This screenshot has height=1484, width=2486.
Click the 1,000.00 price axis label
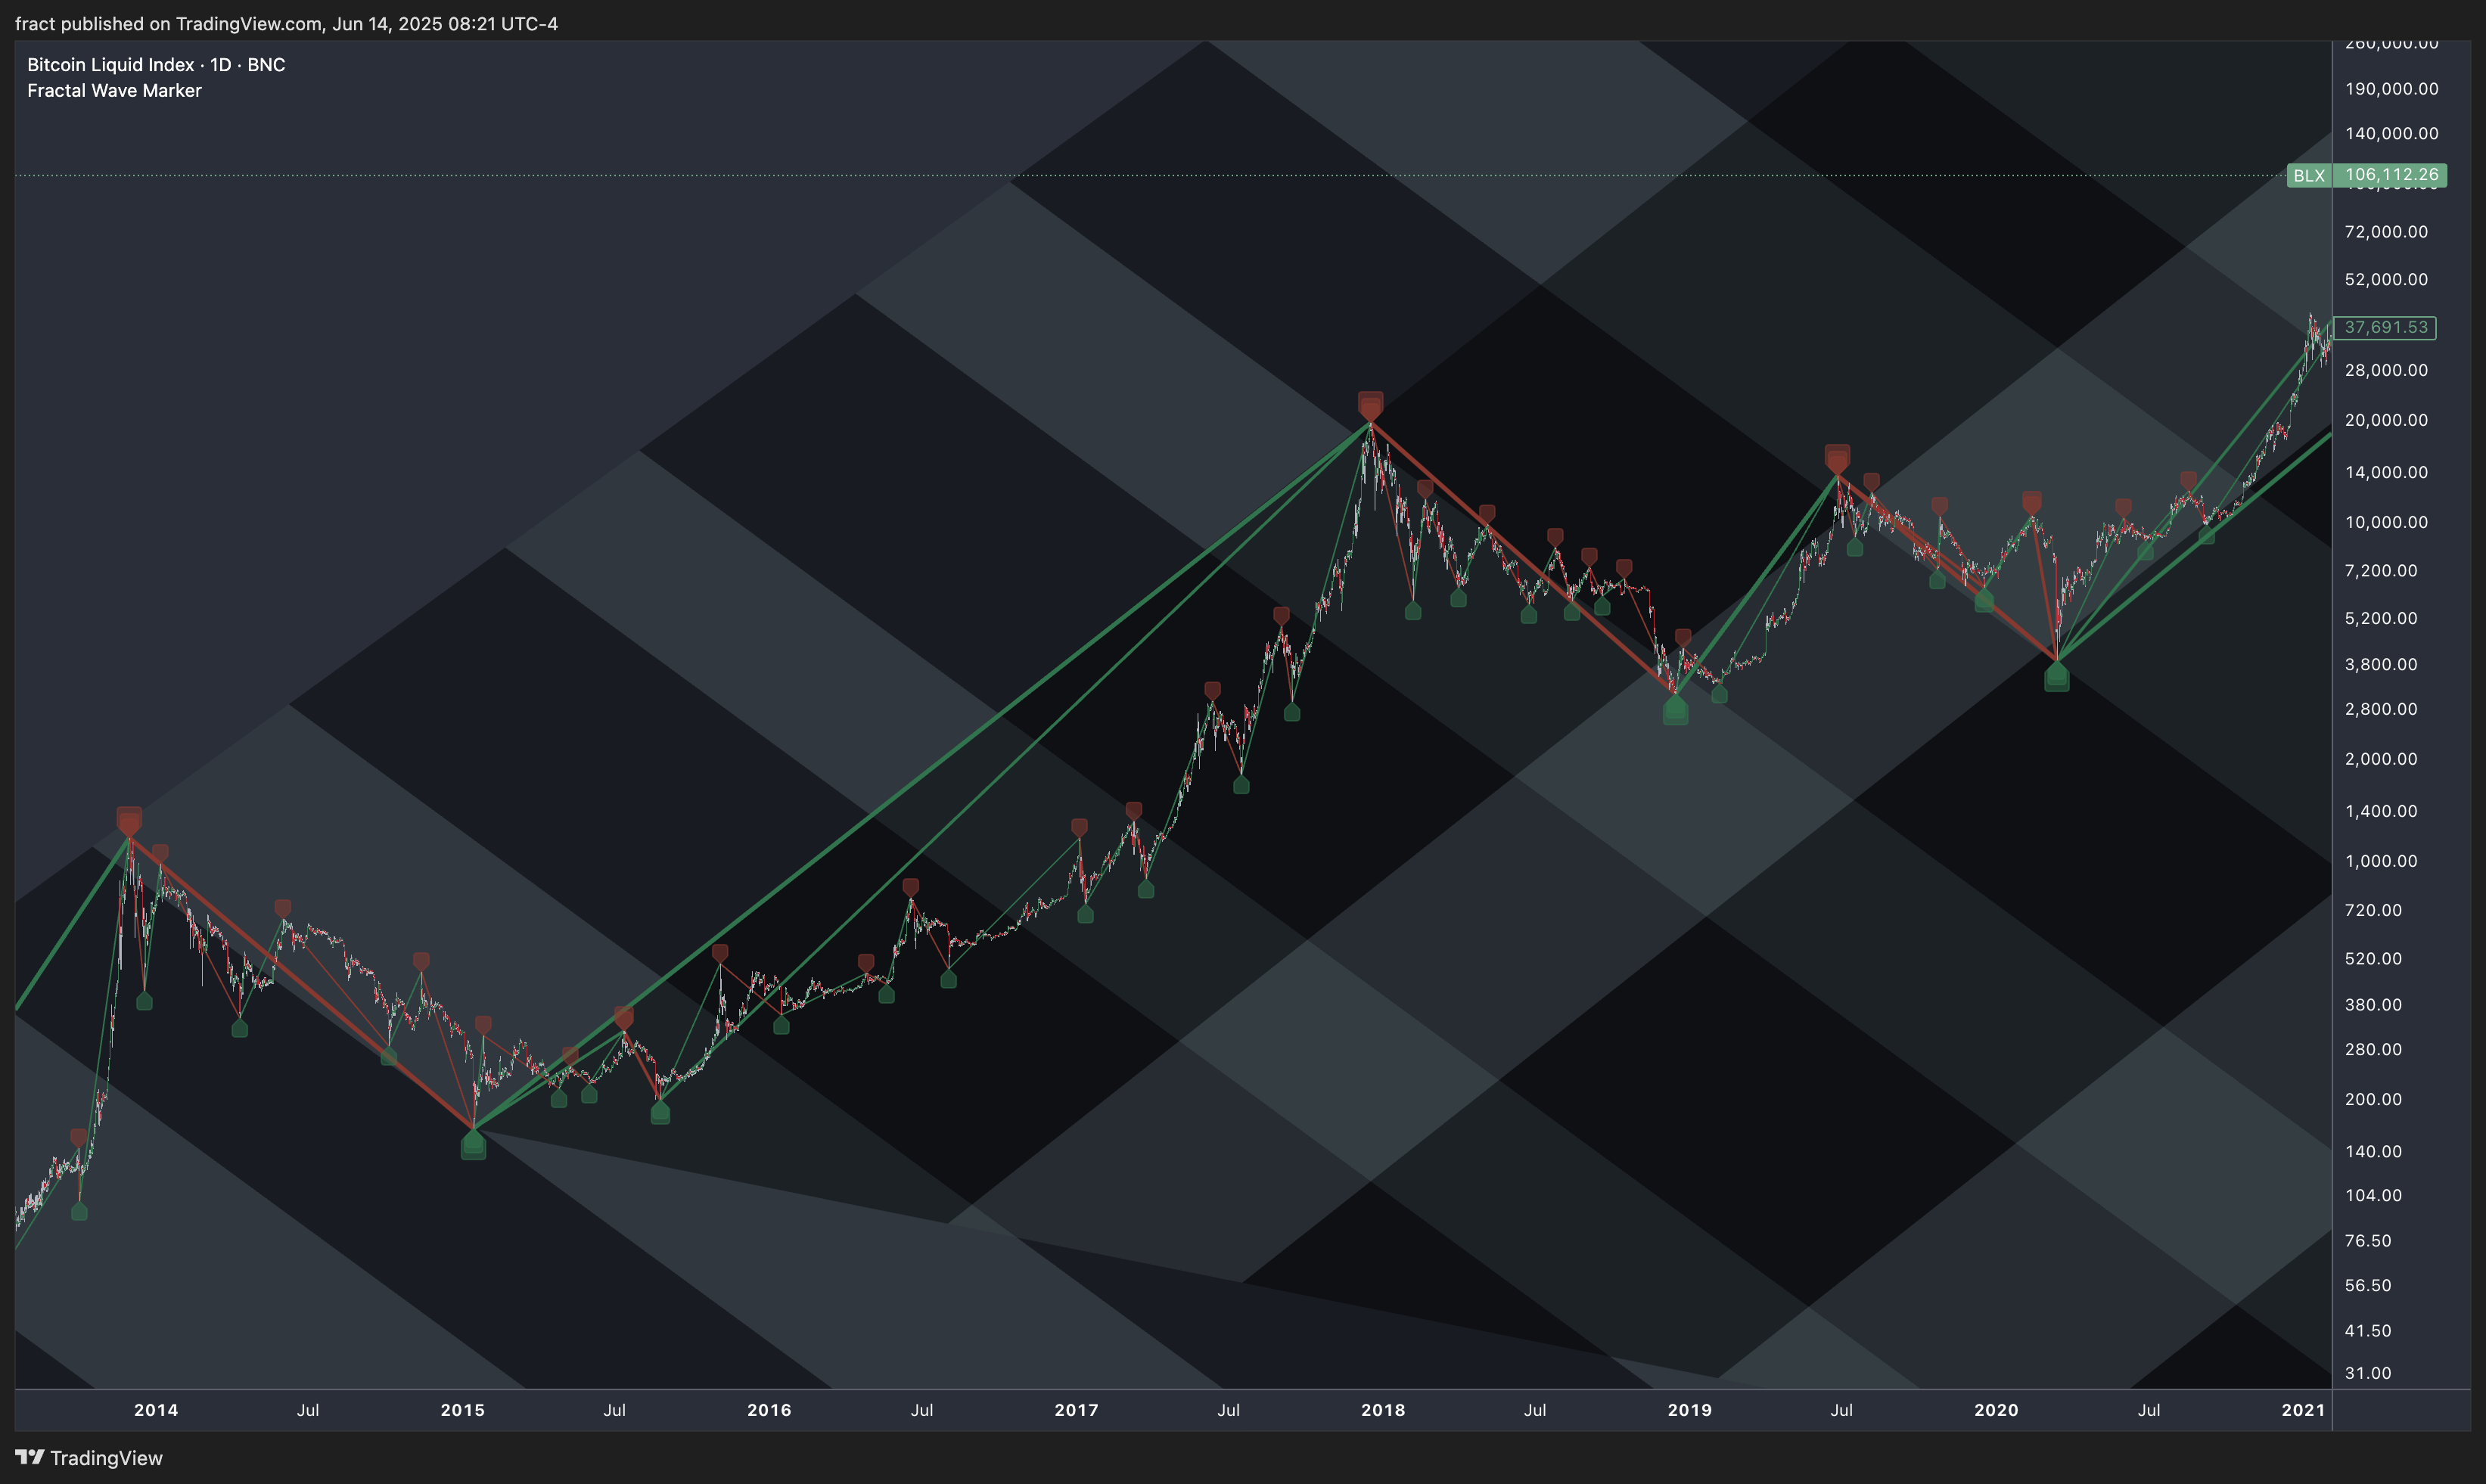click(2381, 861)
